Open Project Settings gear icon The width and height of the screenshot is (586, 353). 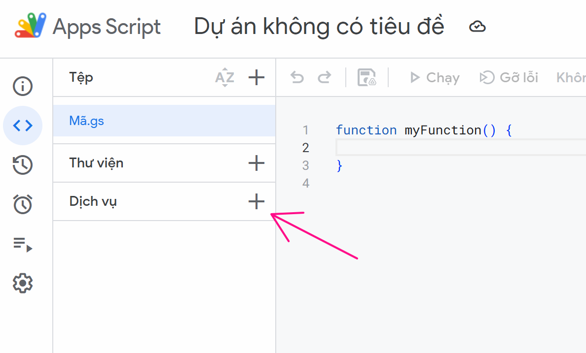coord(23,284)
